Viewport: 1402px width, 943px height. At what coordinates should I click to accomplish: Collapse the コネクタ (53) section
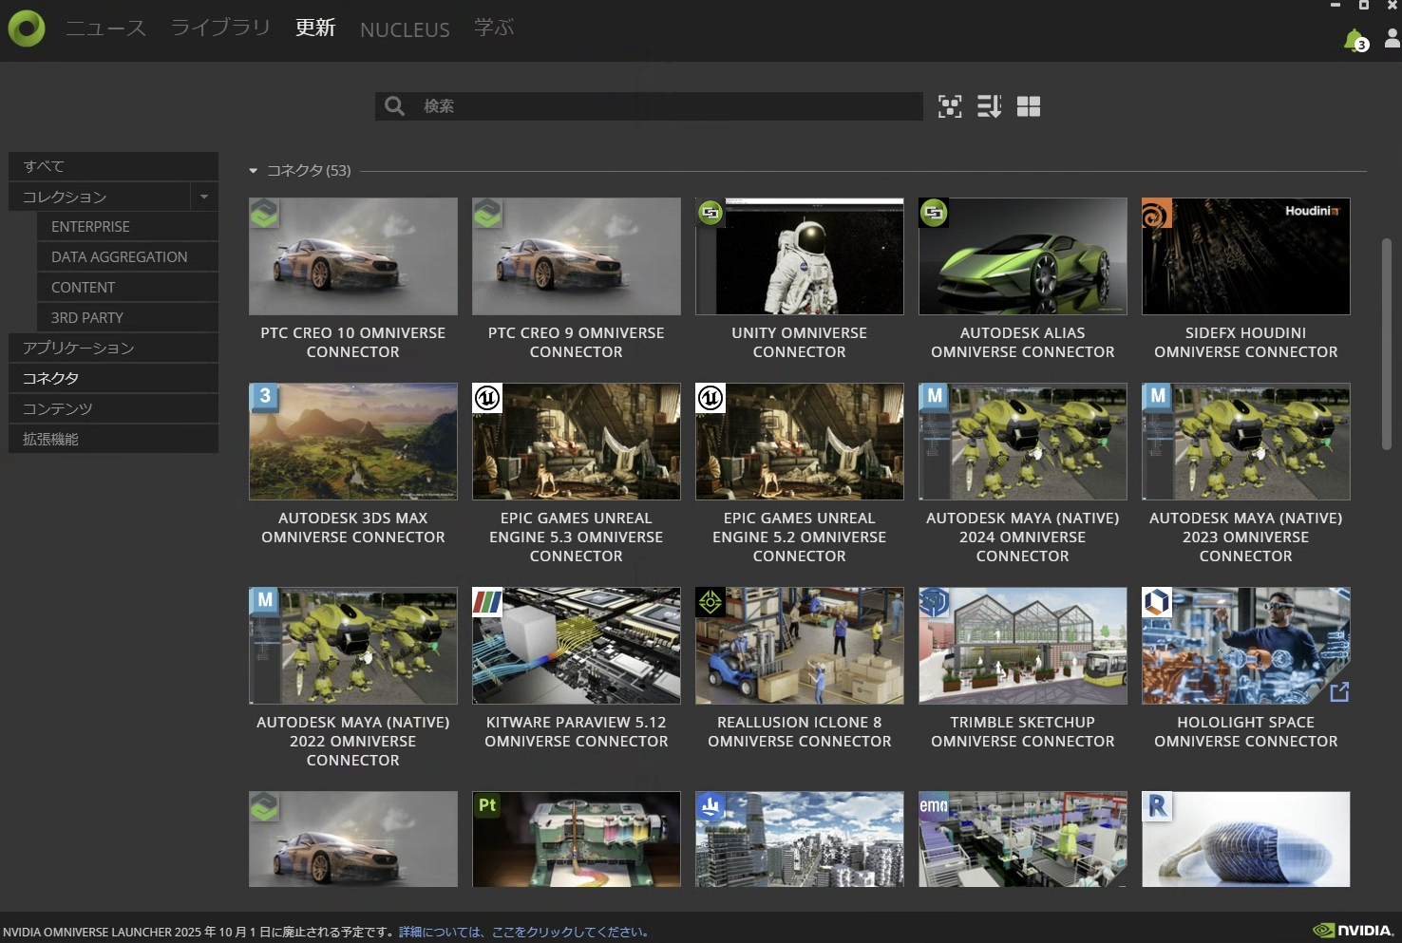254,171
